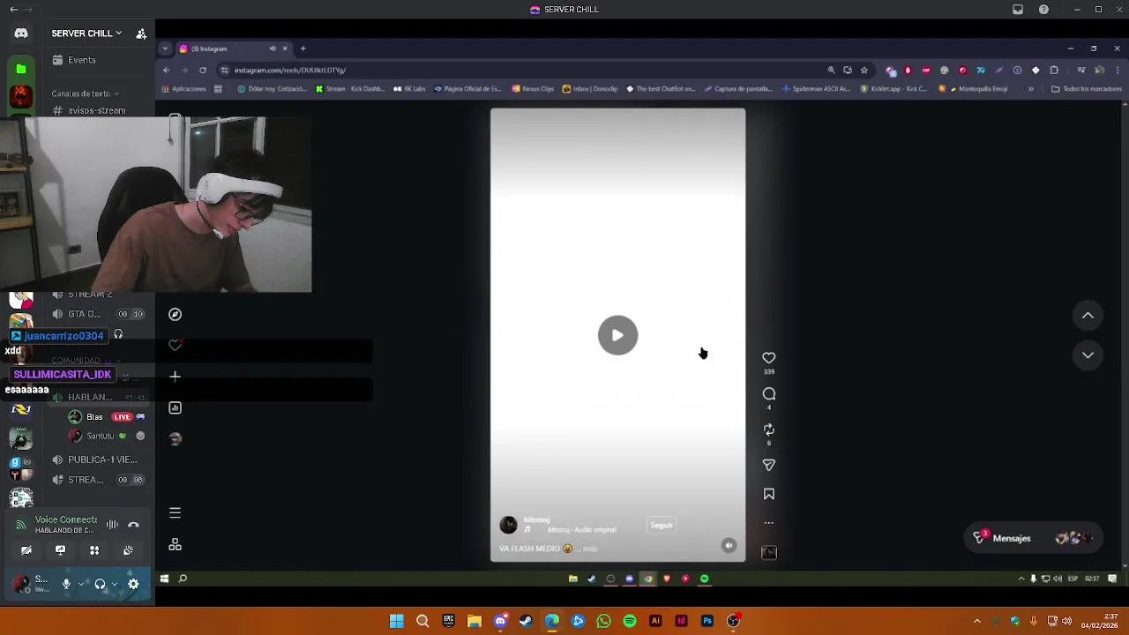Join the STREA... voice channel with 00 08
Viewport: 1129px width, 635px height.
point(99,480)
